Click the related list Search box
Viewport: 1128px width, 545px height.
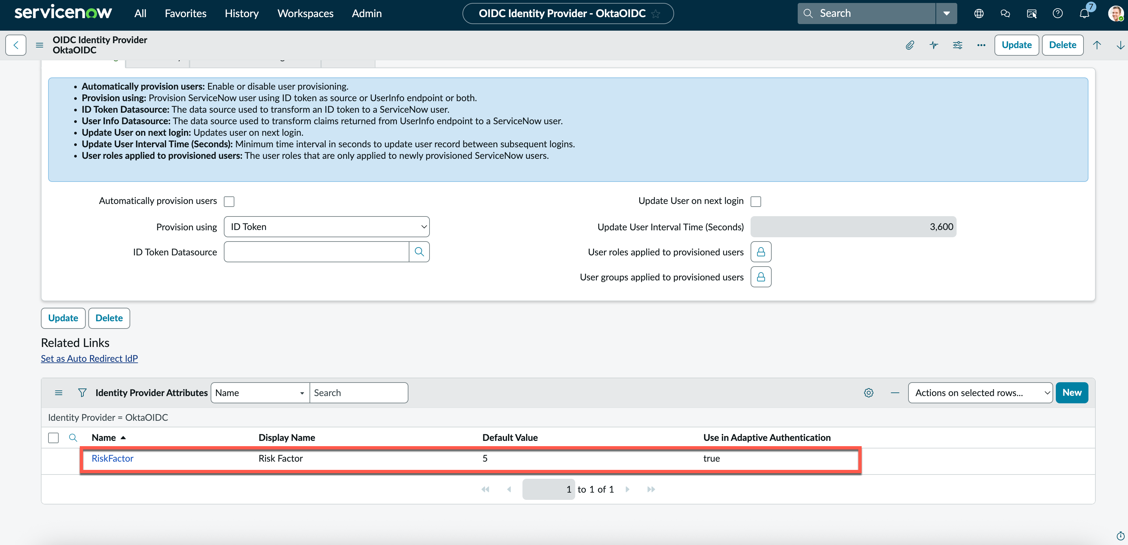359,393
